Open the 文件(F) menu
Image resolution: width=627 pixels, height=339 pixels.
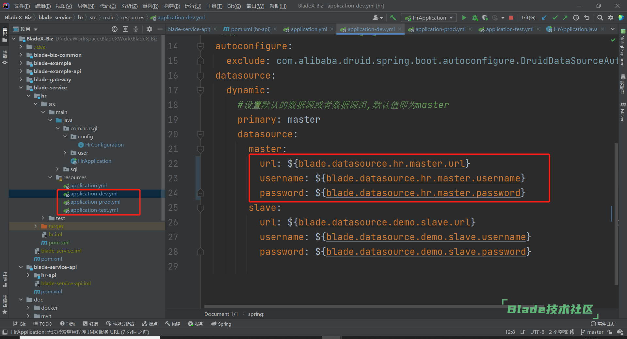click(x=22, y=6)
